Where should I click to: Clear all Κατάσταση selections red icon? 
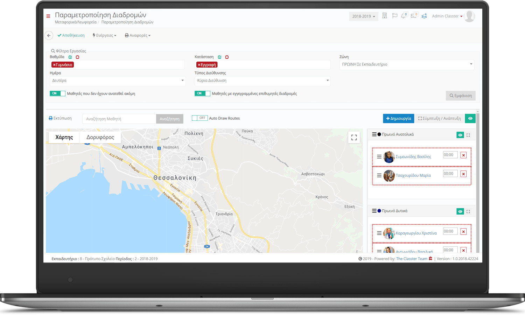[x=227, y=57]
